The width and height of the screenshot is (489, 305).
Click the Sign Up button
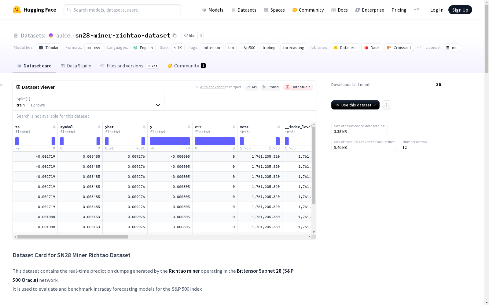coord(460,10)
